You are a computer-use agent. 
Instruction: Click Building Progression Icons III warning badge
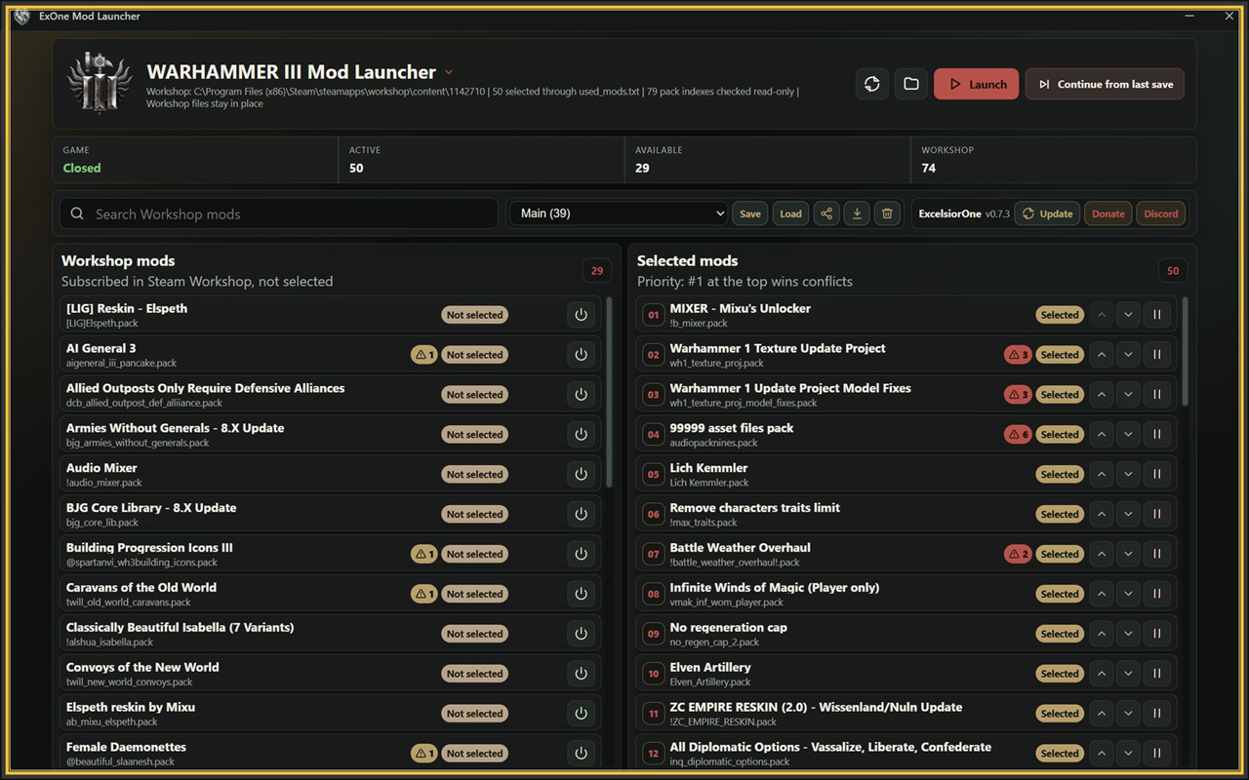point(424,554)
